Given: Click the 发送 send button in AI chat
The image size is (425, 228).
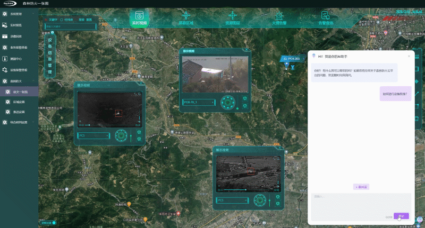Looking at the screenshot, I should [x=401, y=216].
